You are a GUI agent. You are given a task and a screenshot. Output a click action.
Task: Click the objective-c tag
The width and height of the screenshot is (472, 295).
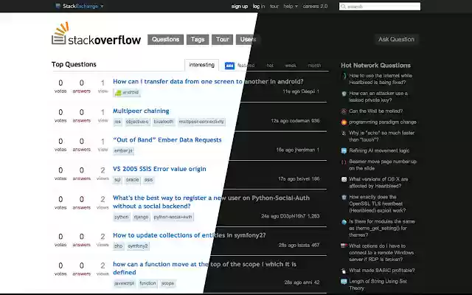[x=137, y=122]
